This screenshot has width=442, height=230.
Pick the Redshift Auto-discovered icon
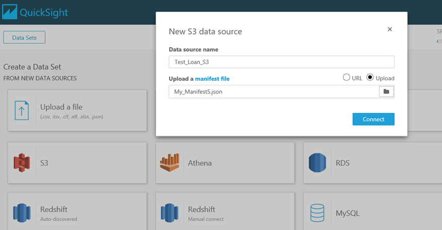(22, 213)
